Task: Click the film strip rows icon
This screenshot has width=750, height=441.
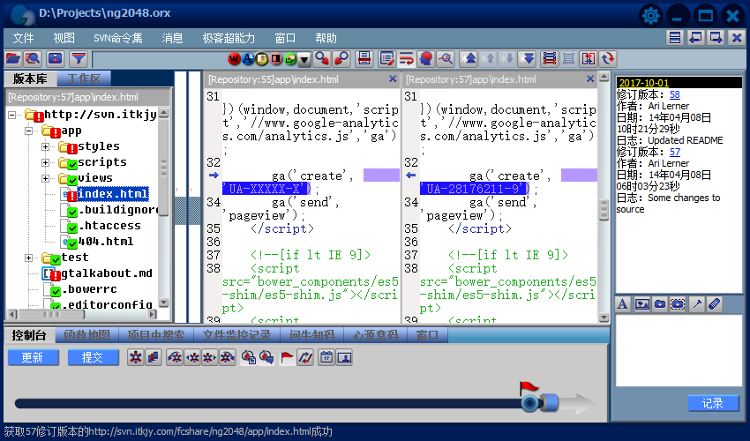Action: [x=549, y=59]
